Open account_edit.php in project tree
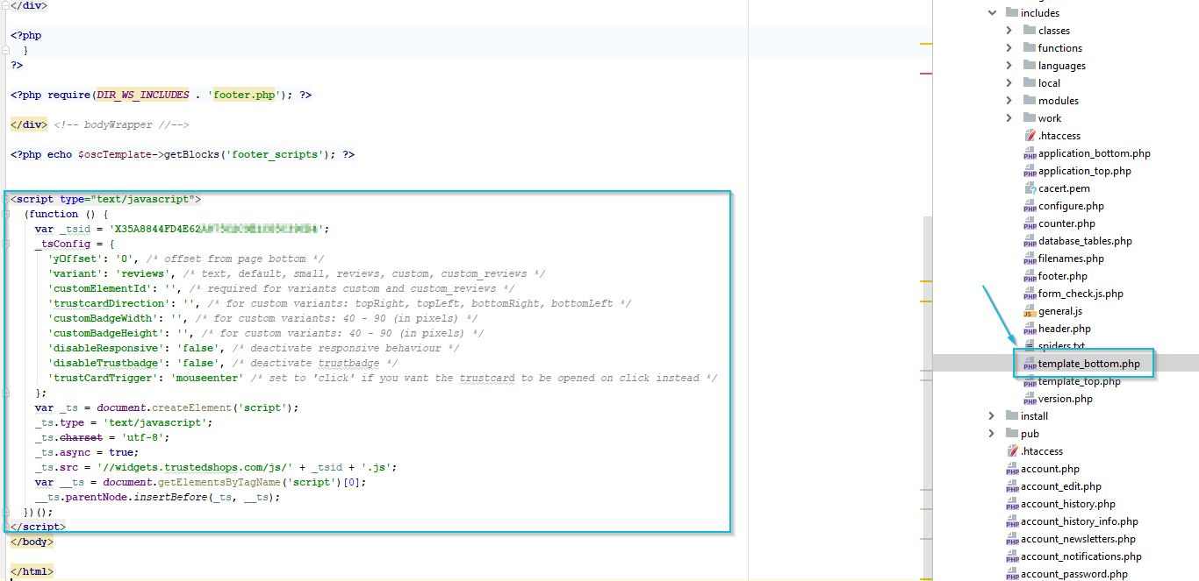The width and height of the screenshot is (1199, 581). 1061,486
